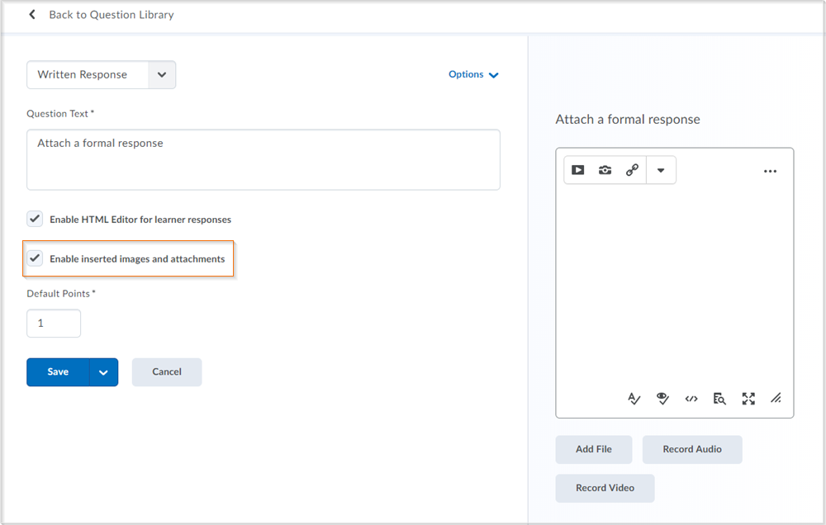Open the HTML source code editor
826x525 pixels.
click(691, 399)
